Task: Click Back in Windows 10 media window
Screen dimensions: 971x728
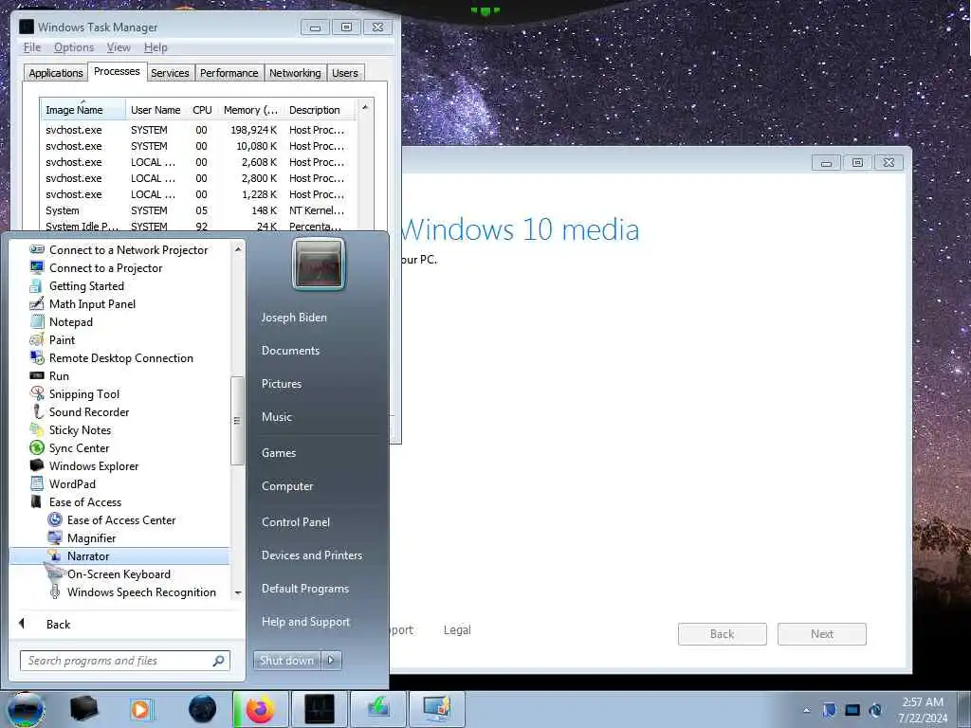Action: 722,634
